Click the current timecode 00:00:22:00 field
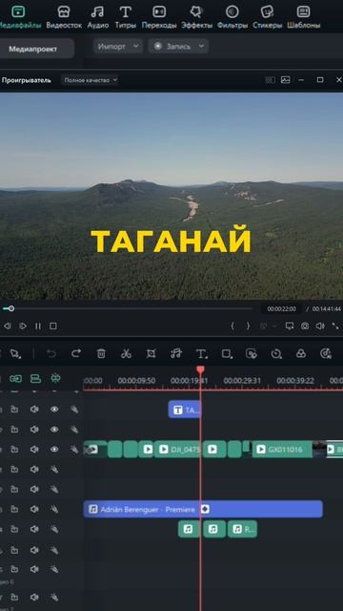The image size is (343, 611). pos(281,309)
